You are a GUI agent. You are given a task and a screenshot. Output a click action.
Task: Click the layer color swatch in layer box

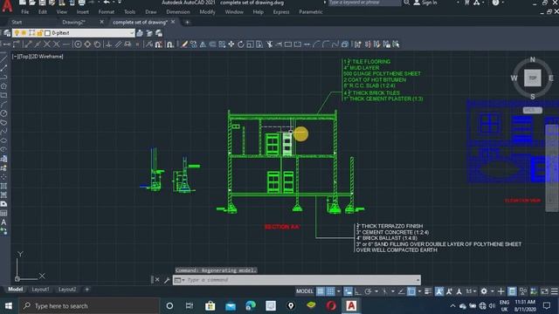click(47, 33)
